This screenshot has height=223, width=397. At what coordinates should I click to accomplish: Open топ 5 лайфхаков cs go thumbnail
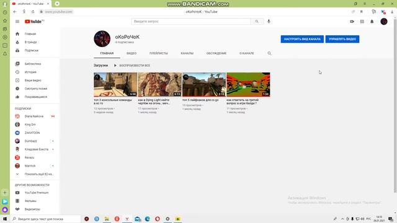(x=204, y=84)
